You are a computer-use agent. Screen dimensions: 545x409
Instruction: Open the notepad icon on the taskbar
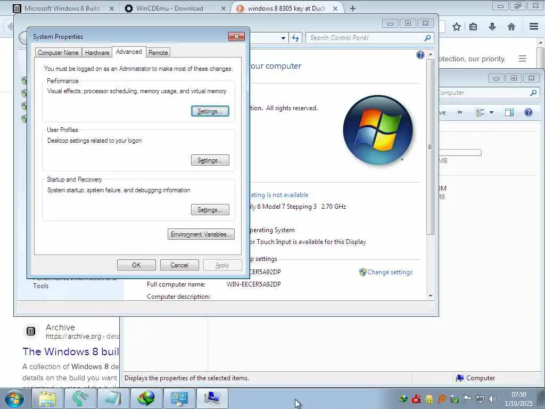coord(113,398)
